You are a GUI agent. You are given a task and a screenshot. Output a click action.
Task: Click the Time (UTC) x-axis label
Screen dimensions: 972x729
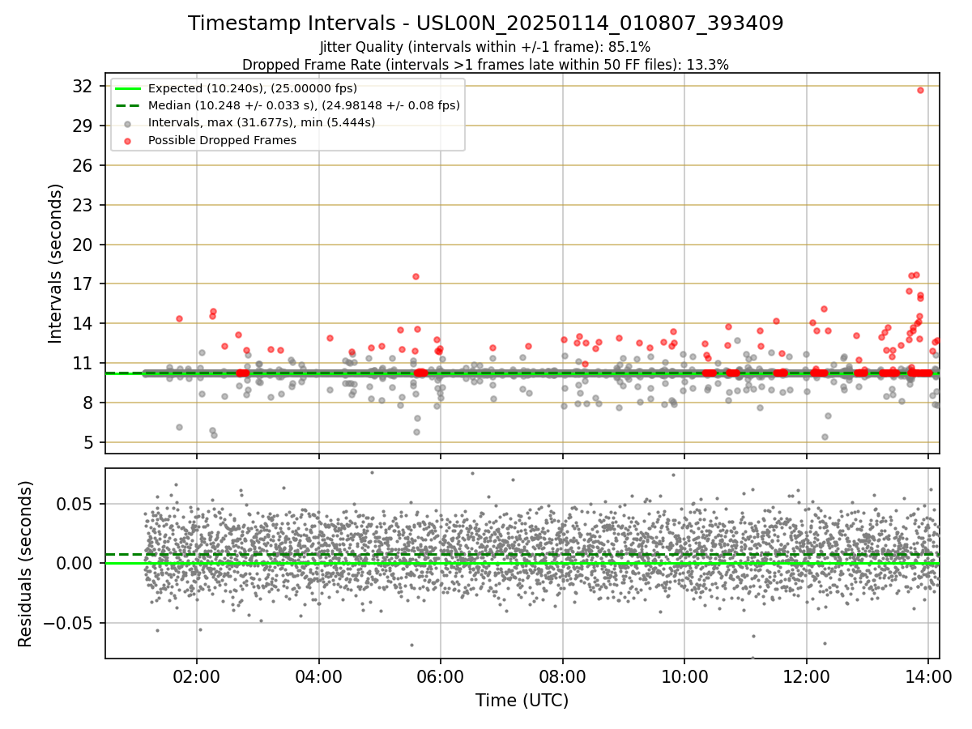click(x=522, y=700)
